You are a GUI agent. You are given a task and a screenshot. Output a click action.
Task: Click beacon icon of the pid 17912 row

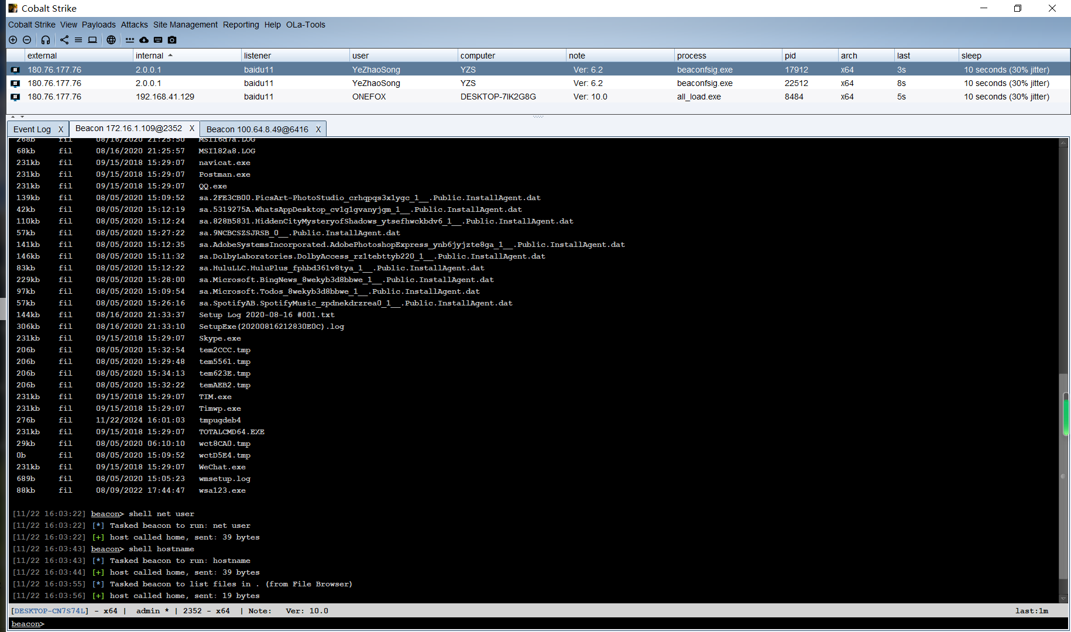pyautogui.click(x=15, y=70)
